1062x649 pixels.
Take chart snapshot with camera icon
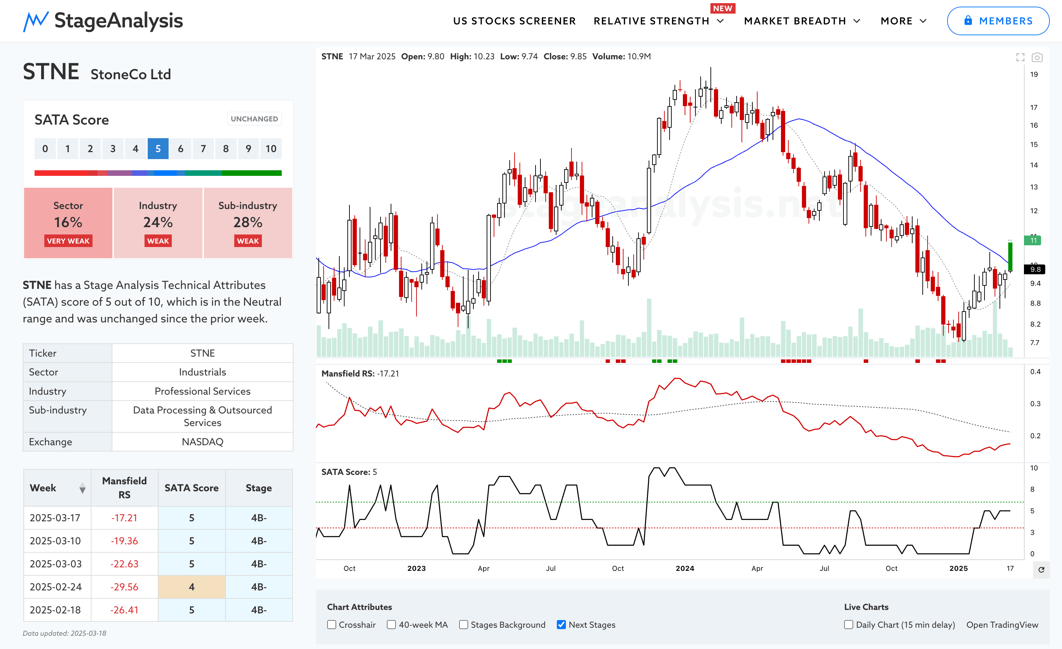click(x=1037, y=57)
